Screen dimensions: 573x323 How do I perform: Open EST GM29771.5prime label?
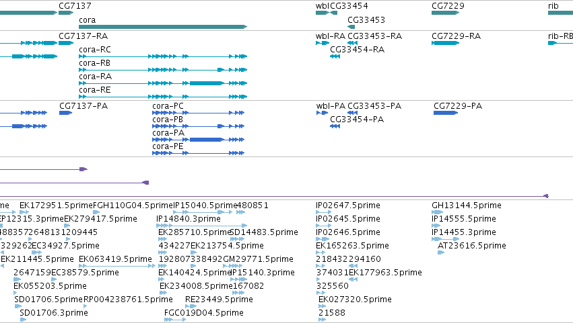[258, 260]
